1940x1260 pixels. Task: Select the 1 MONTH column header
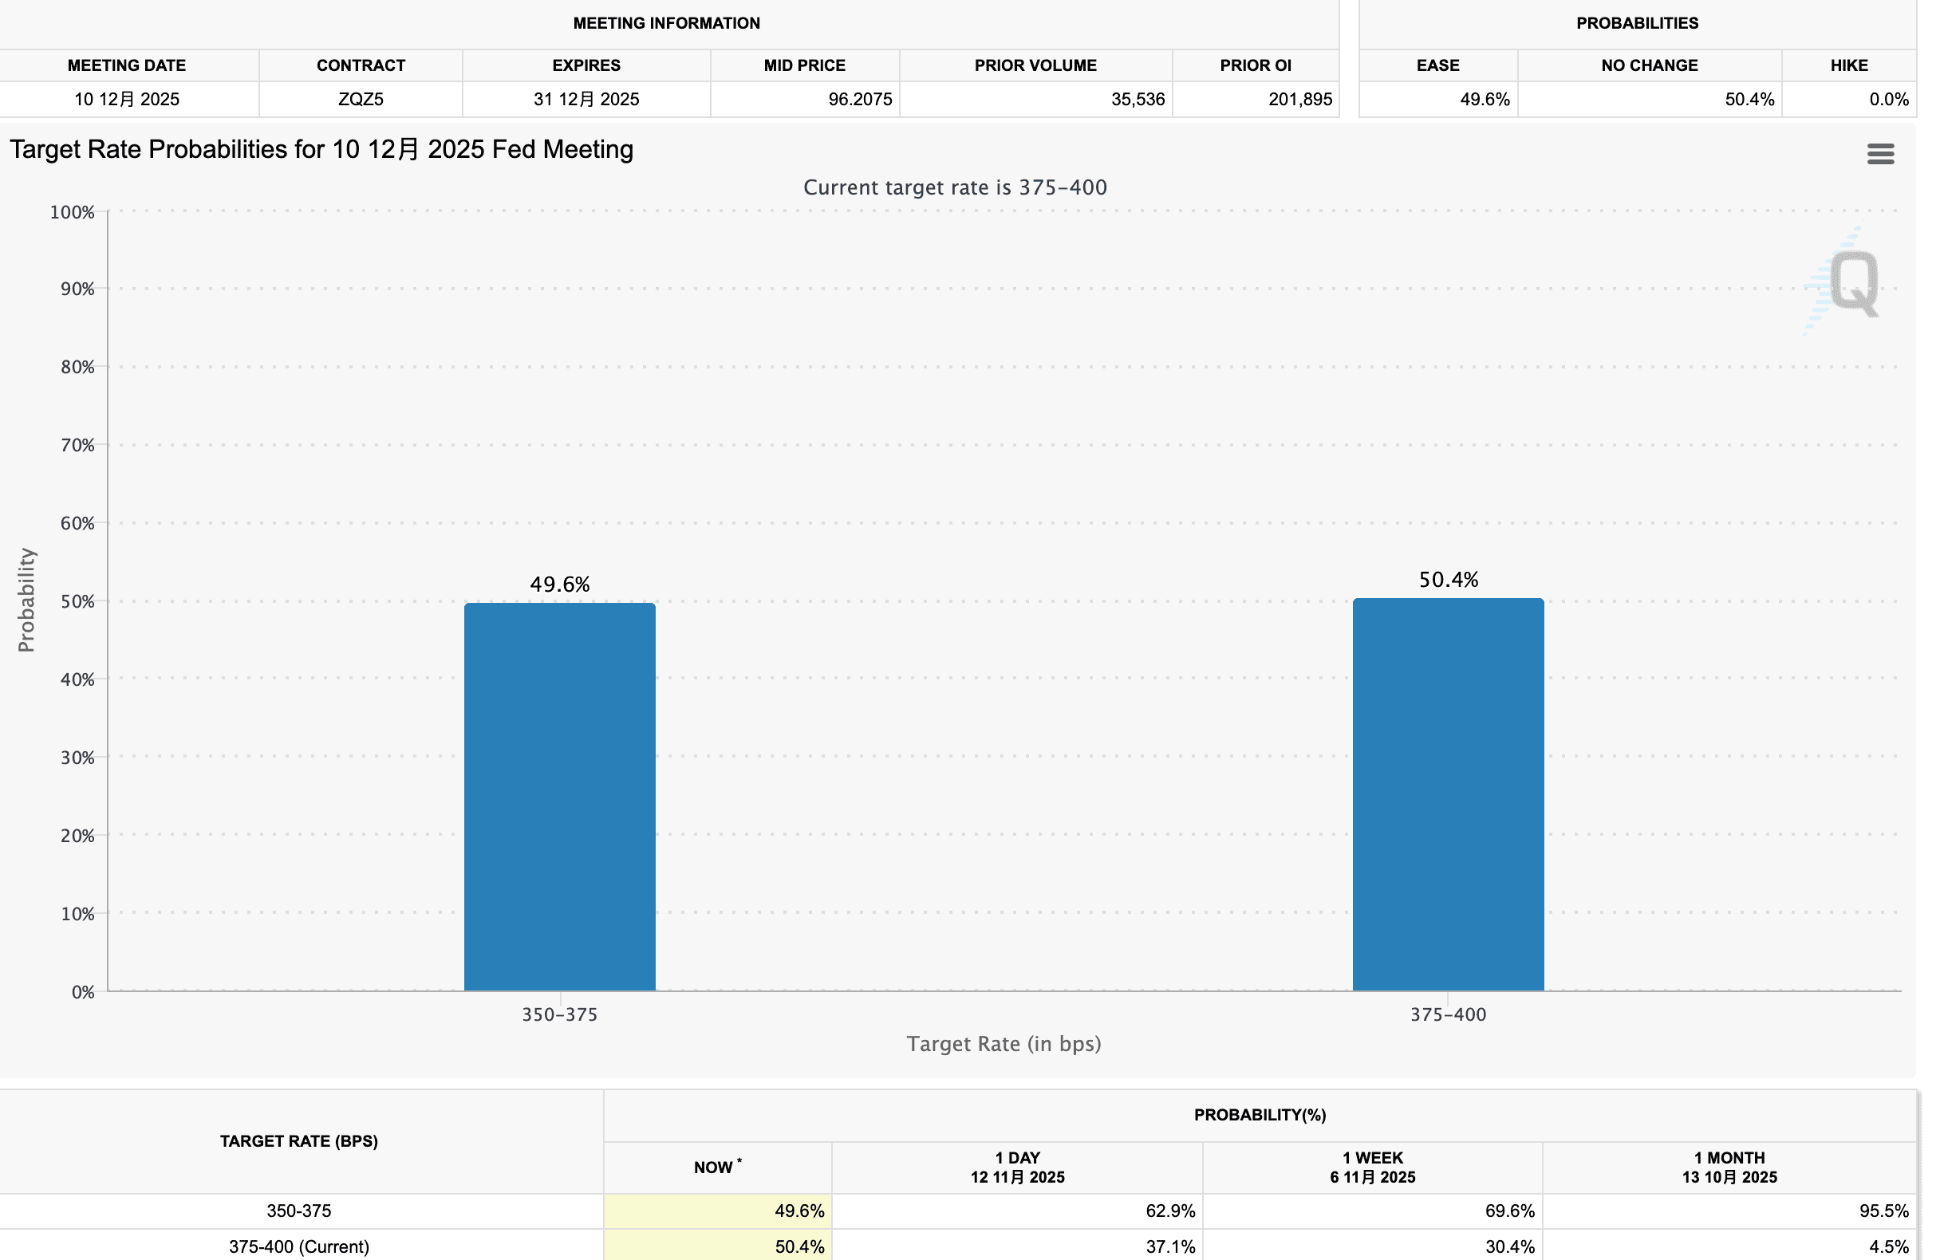(x=1728, y=1167)
